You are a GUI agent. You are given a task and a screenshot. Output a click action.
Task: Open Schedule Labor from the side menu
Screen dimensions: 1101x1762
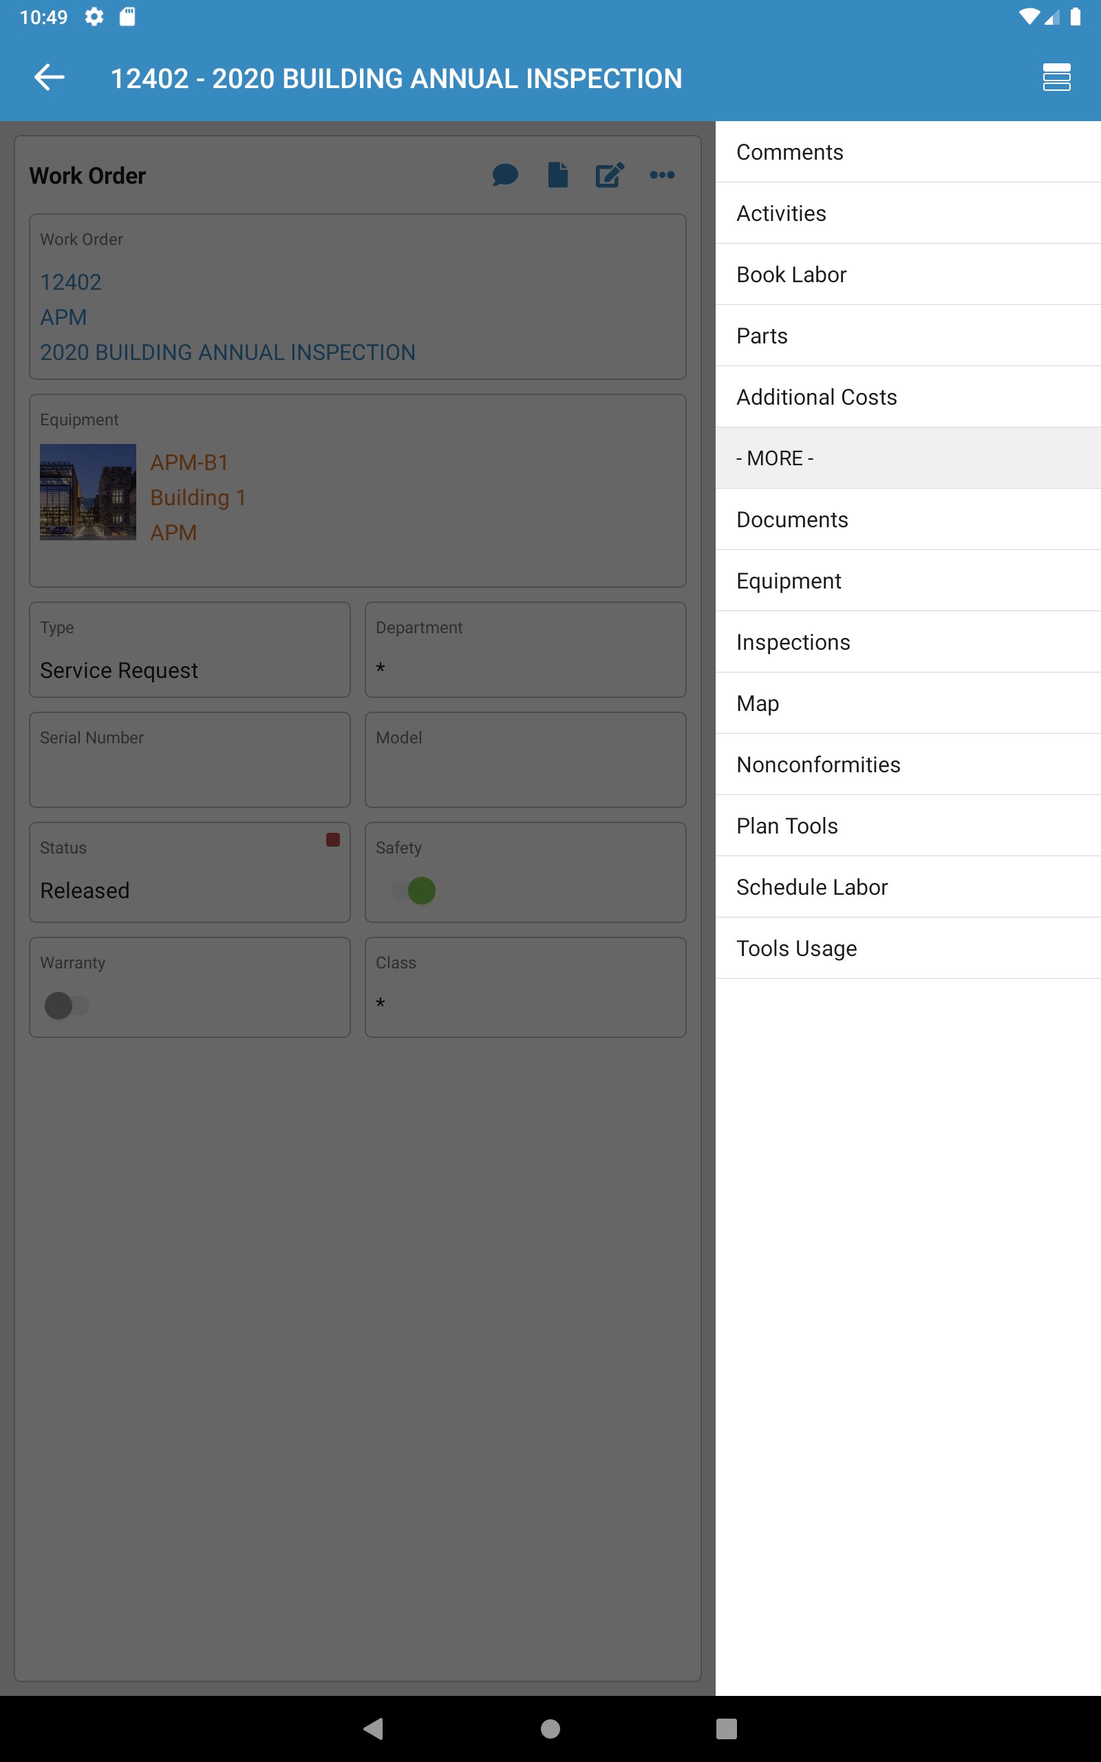click(812, 887)
